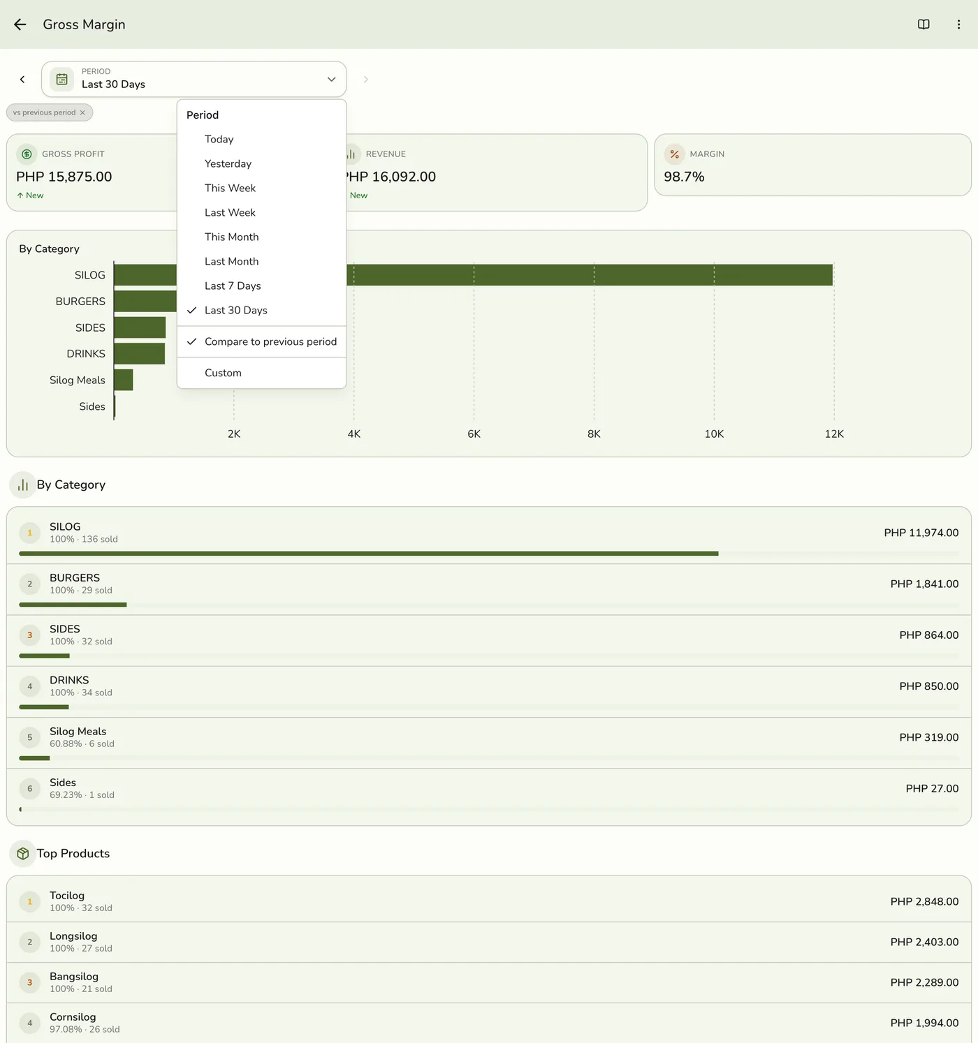This screenshot has height=1043, width=978.
Task: Open the three-dot overflow menu
Action: point(958,24)
